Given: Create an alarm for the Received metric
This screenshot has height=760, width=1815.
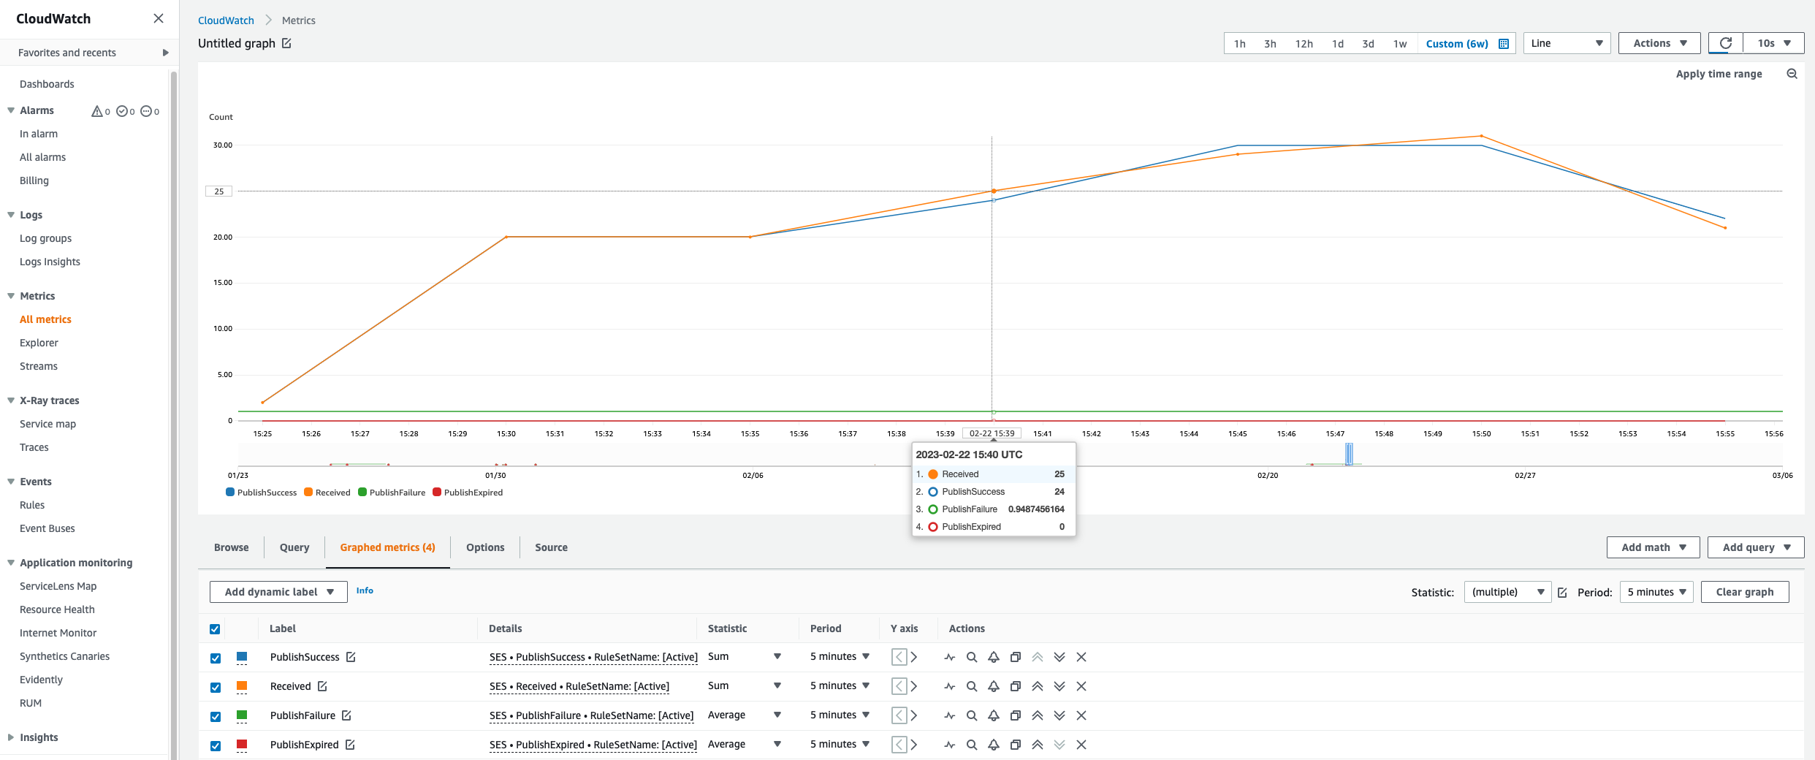Looking at the screenshot, I should (x=993, y=686).
